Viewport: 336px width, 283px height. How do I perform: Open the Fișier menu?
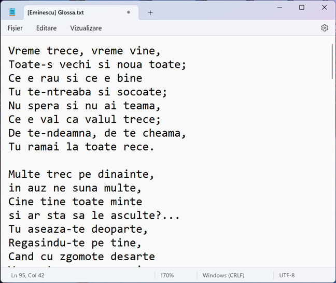(x=15, y=28)
